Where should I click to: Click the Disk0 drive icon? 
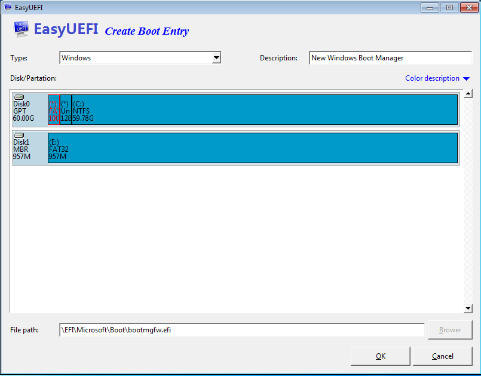[x=19, y=97]
